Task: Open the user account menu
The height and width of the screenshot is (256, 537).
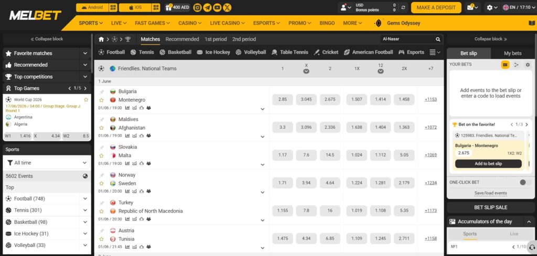Action: [x=346, y=7]
